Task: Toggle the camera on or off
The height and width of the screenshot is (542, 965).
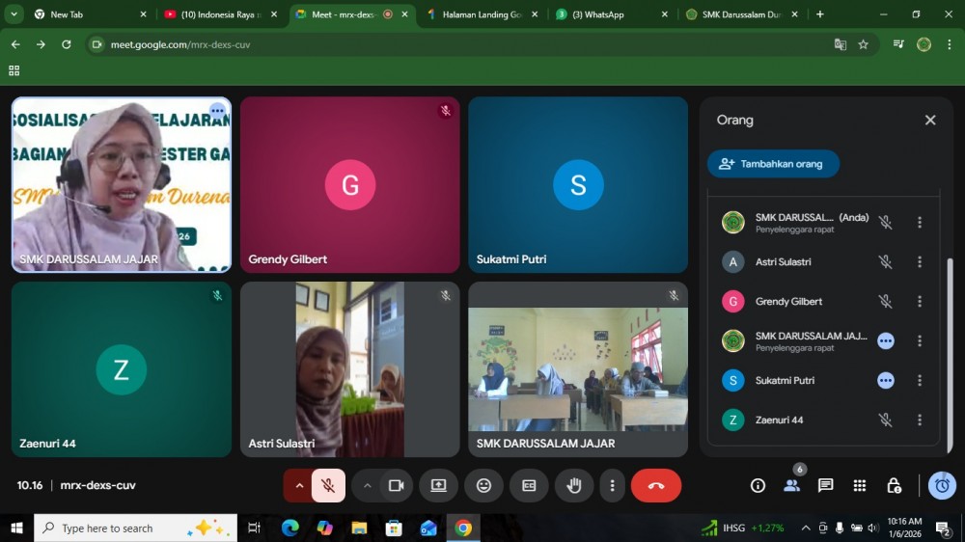Action: [x=396, y=486]
